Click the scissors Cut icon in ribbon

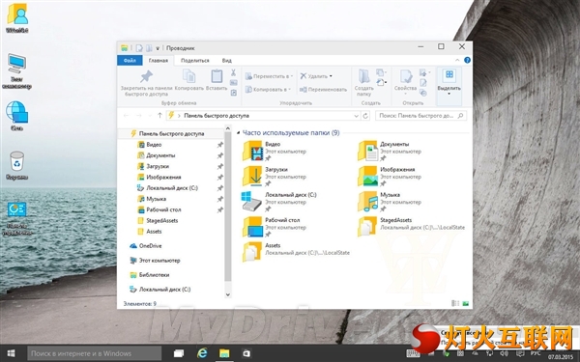tap(233, 72)
